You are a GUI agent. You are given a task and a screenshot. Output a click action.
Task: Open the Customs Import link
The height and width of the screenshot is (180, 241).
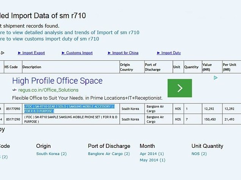(x=79, y=53)
